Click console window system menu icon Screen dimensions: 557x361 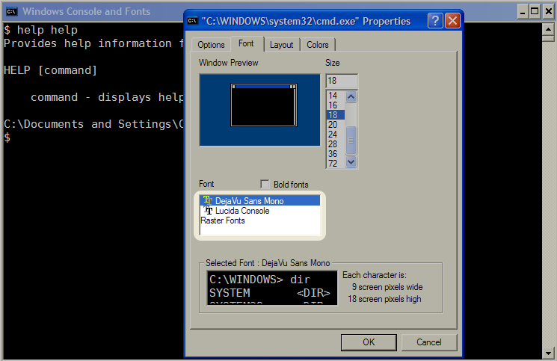pyautogui.click(x=11, y=11)
